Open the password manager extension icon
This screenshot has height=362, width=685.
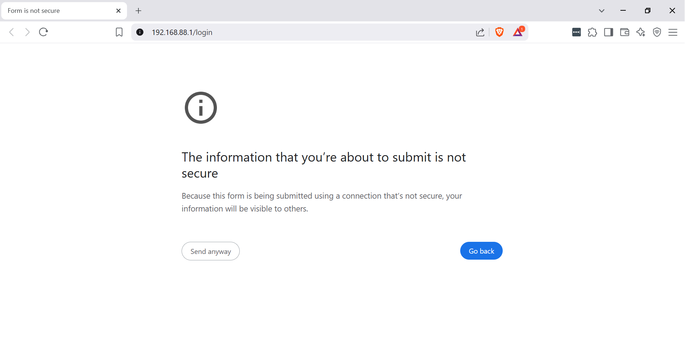pos(577,32)
